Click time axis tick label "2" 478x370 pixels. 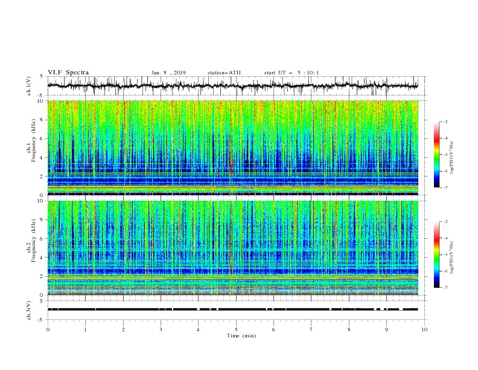point(123,329)
